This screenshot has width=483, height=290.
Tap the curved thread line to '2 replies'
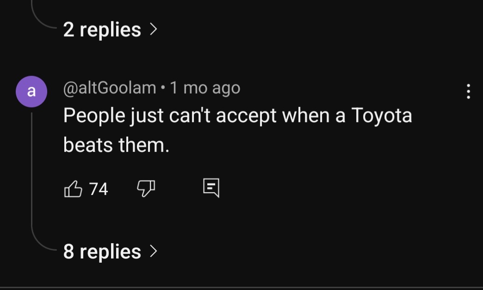[x=42, y=24]
